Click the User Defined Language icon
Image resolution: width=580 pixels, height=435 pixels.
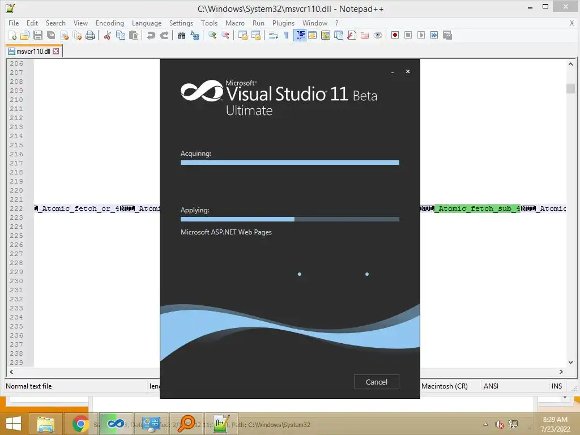(313, 35)
